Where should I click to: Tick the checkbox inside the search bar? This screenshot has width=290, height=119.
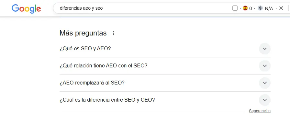pyautogui.click(x=235, y=8)
